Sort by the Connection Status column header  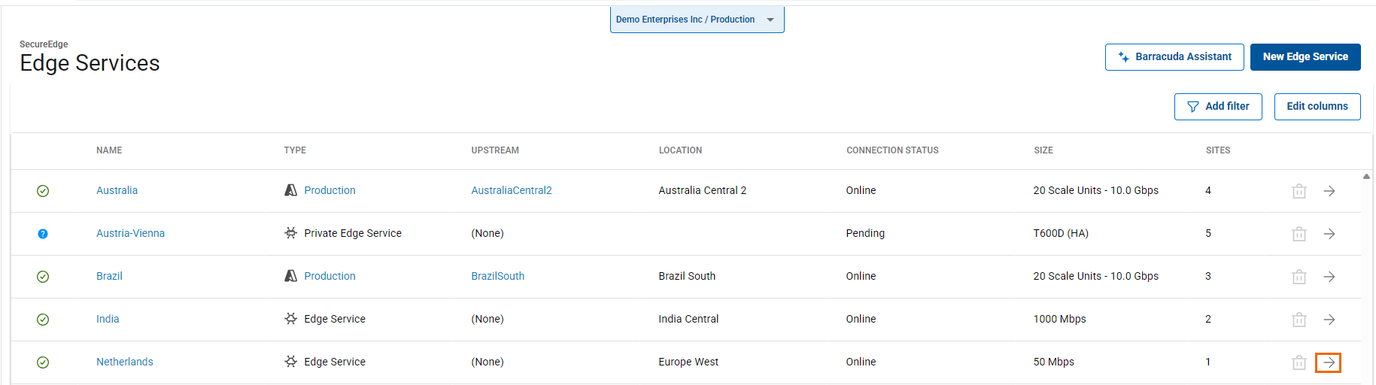point(892,150)
